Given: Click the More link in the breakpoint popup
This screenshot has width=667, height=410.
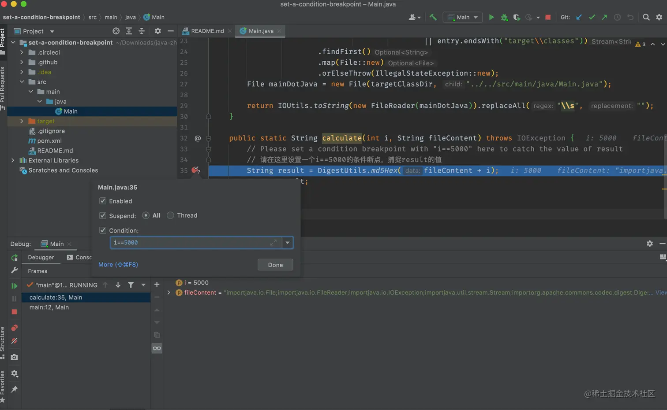Looking at the screenshot, I should [x=118, y=265].
